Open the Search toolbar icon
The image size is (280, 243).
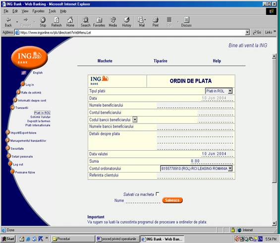coord(86,22)
